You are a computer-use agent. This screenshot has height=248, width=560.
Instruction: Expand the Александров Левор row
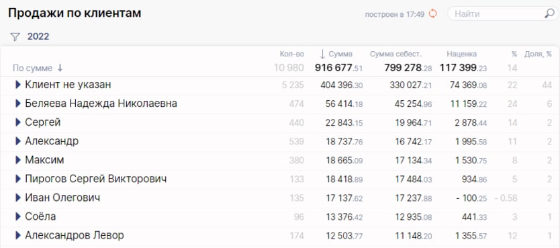point(18,235)
